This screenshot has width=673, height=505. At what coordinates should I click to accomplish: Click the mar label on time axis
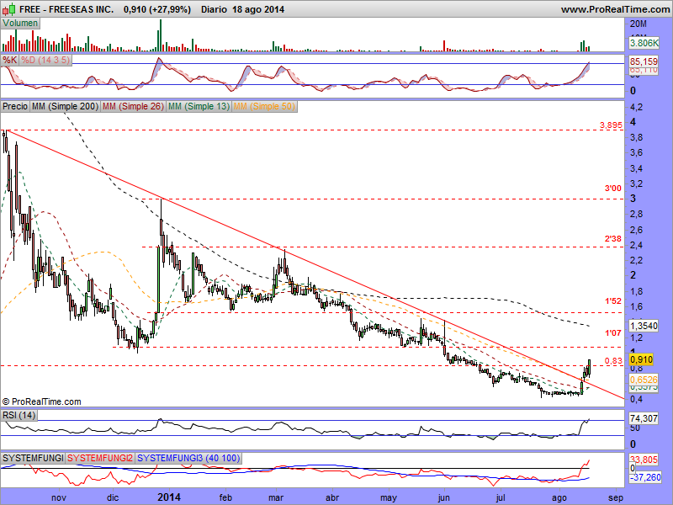[x=276, y=497]
